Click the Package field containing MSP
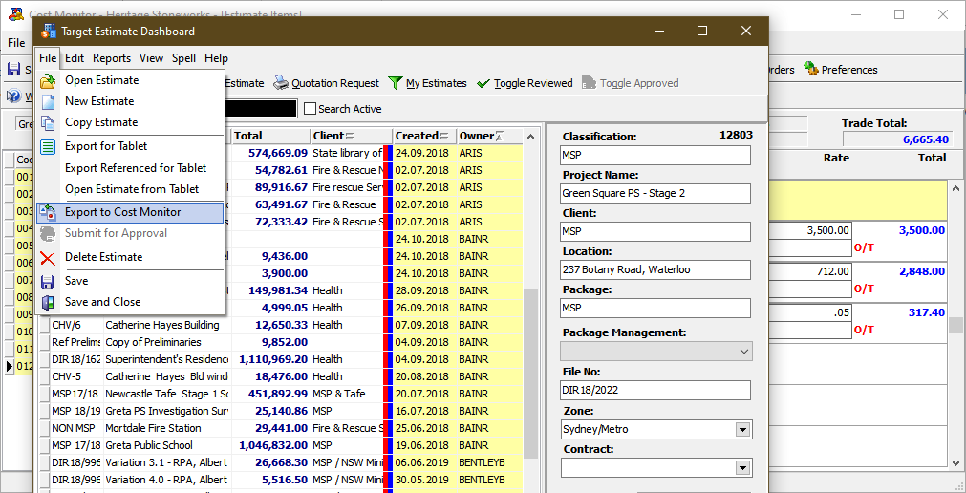This screenshot has height=493, width=966. (656, 308)
